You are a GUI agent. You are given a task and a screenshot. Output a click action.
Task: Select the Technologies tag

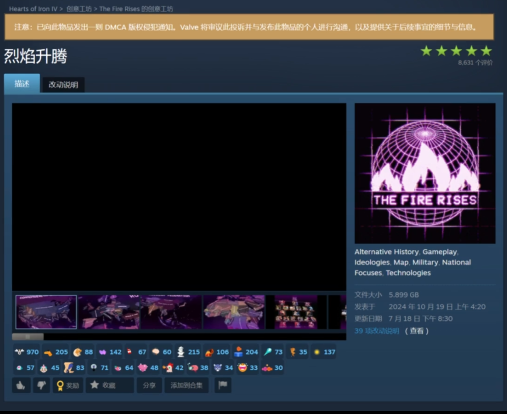click(408, 273)
